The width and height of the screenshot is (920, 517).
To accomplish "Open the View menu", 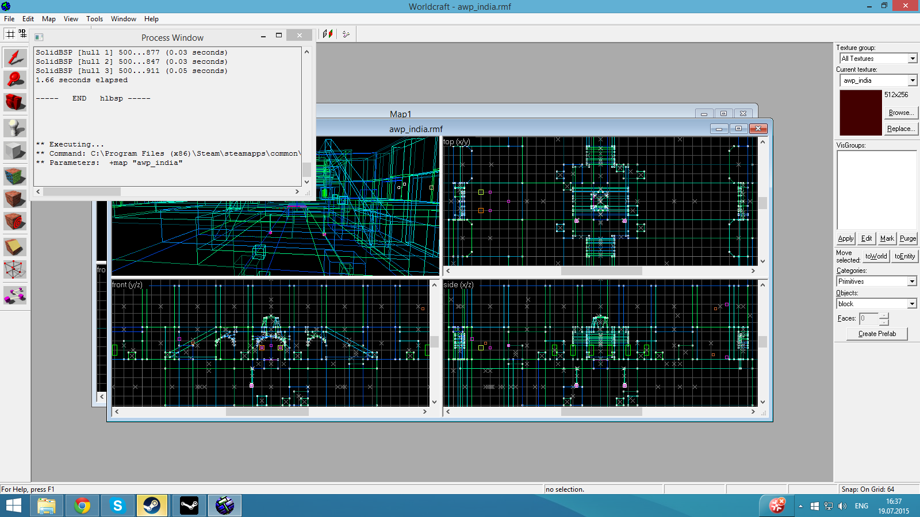I will pos(71,19).
